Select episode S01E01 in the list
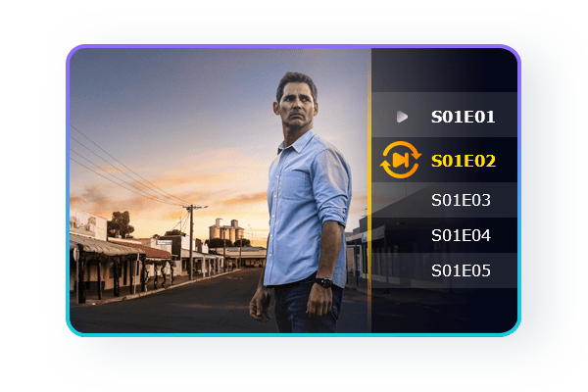This screenshot has width=588, height=392. tap(444, 115)
